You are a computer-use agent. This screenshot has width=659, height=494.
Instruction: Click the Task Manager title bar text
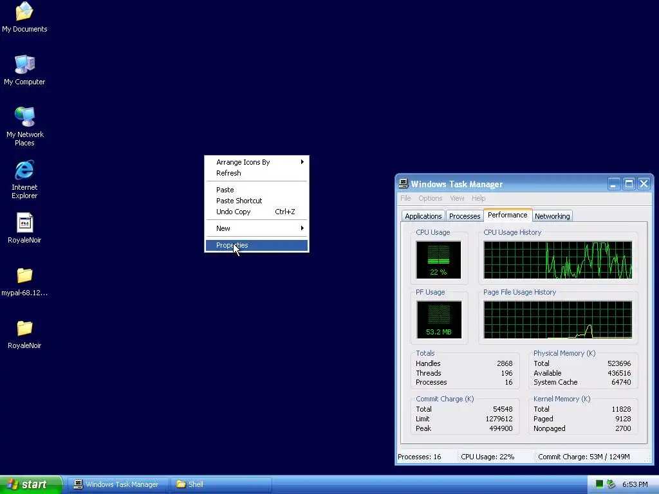(456, 184)
